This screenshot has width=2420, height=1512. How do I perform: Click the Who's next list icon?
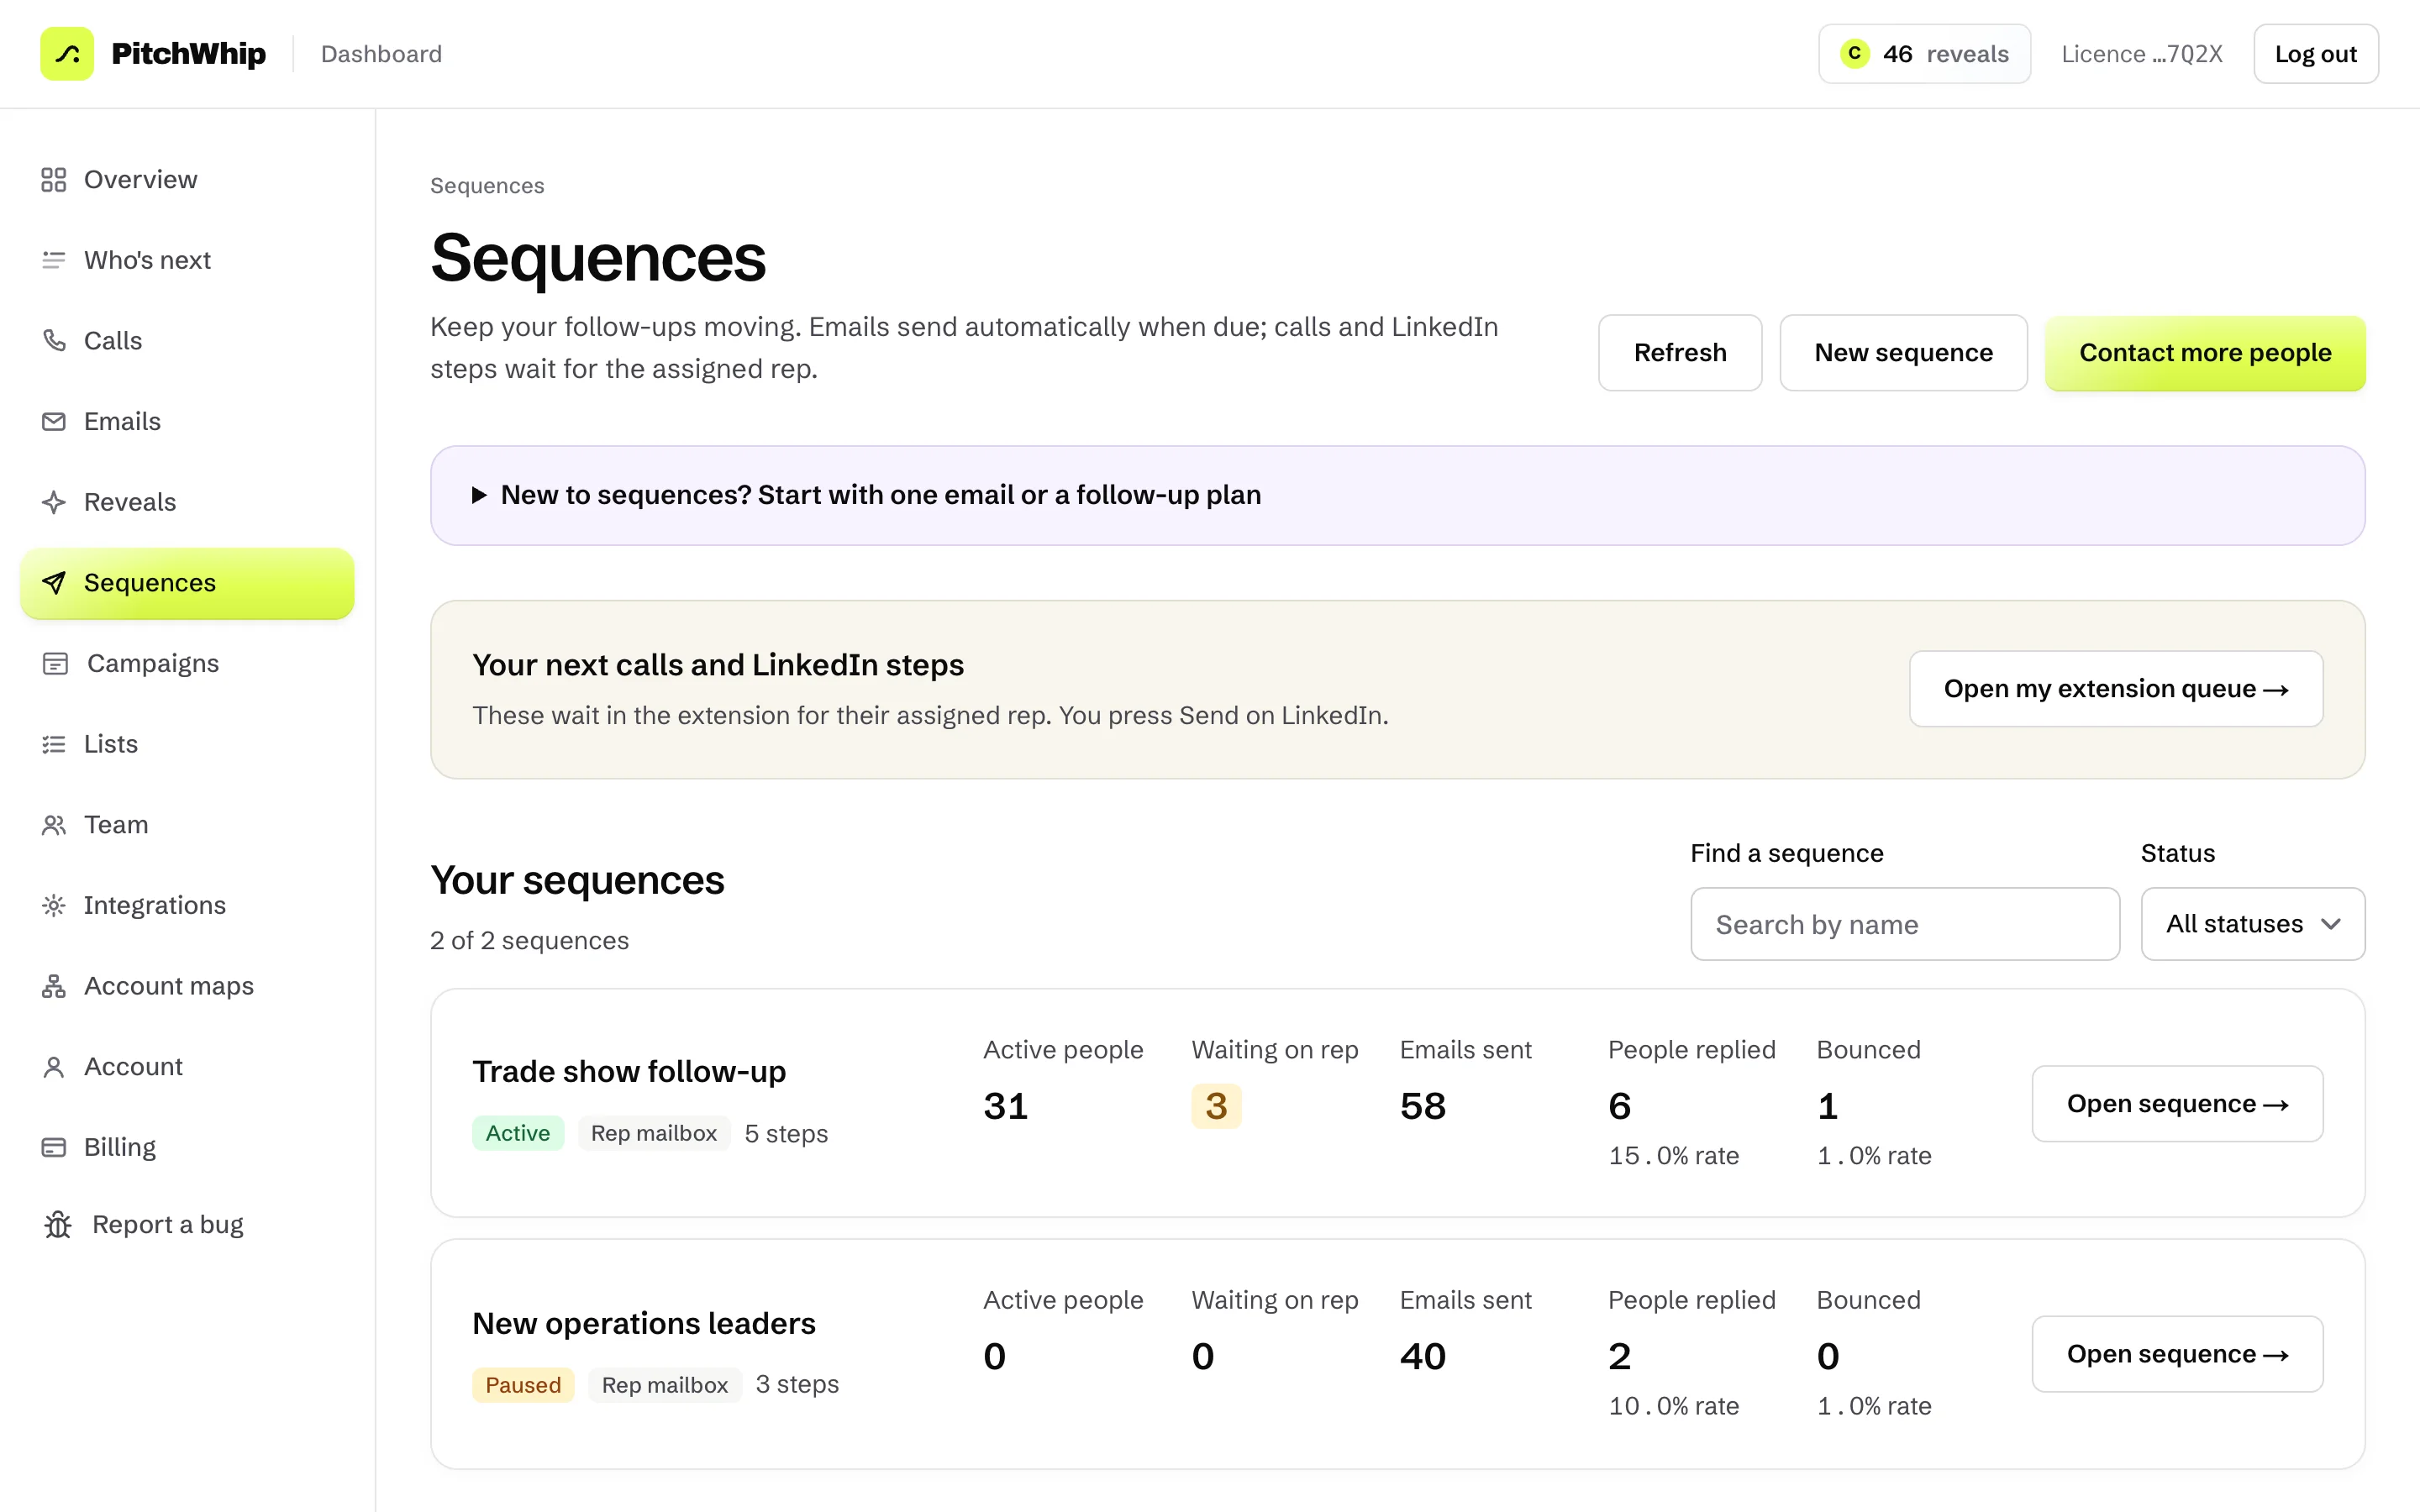click(54, 260)
